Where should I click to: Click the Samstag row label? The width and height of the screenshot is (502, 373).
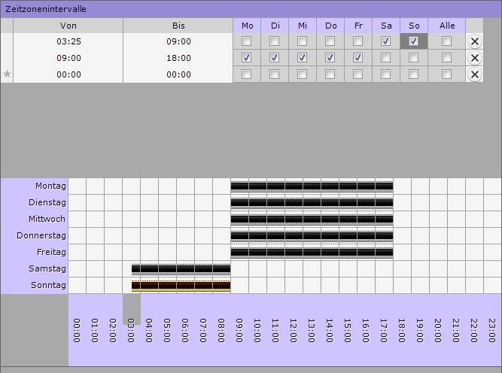(47, 268)
